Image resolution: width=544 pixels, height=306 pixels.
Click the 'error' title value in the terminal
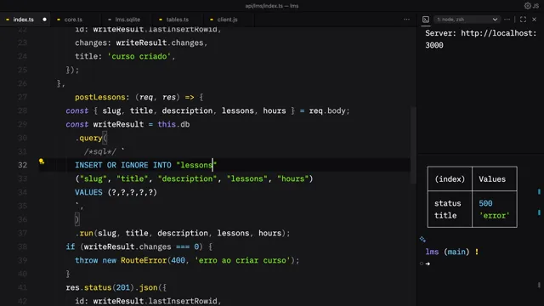pyautogui.click(x=494, y=215)
